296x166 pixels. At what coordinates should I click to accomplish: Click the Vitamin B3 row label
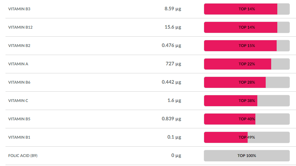(19, 9)
